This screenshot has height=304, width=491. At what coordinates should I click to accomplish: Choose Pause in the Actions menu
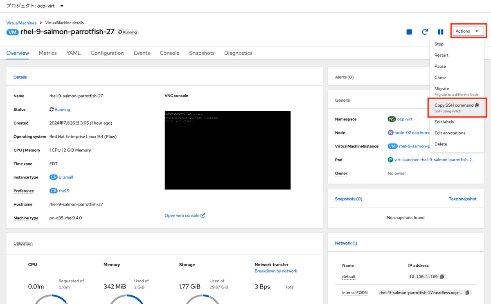457,66
